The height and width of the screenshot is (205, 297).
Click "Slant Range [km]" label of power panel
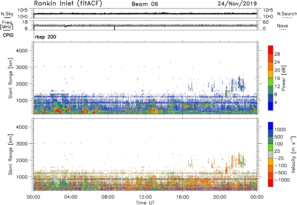tap(11, 78)
